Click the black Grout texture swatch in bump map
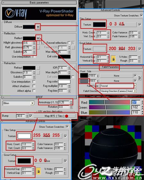The width and height of the screenshot is (144, 180). (24, 161)
